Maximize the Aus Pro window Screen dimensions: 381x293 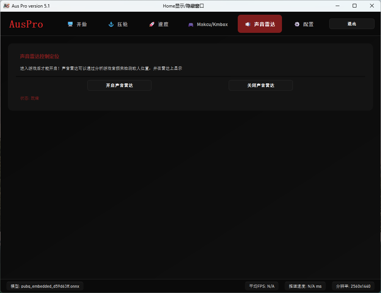355,6
